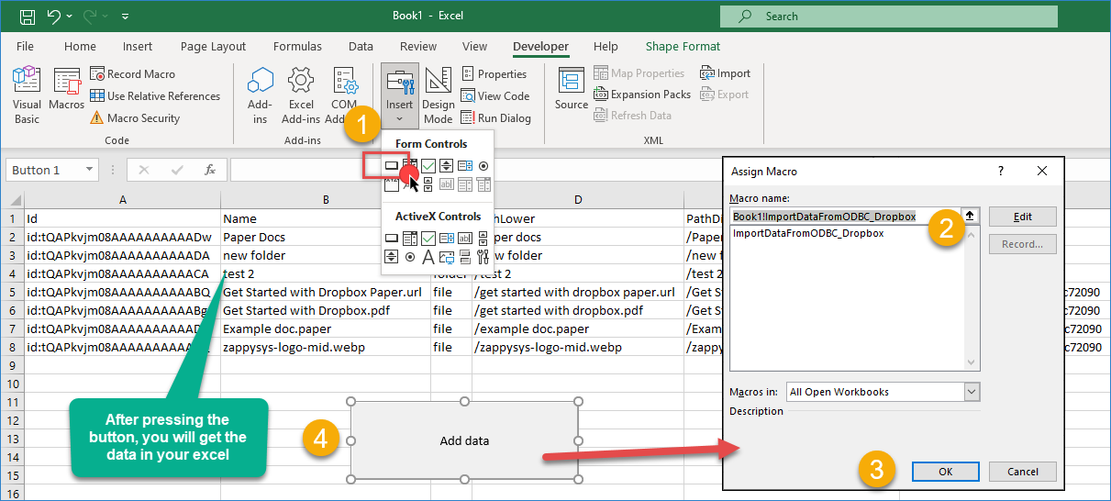1111x501 pixels.
Task: Click the XML Import button
Action: tap(725, 73)
